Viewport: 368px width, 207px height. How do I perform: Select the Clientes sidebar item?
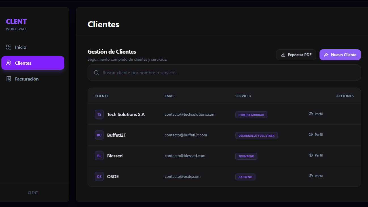33,63
